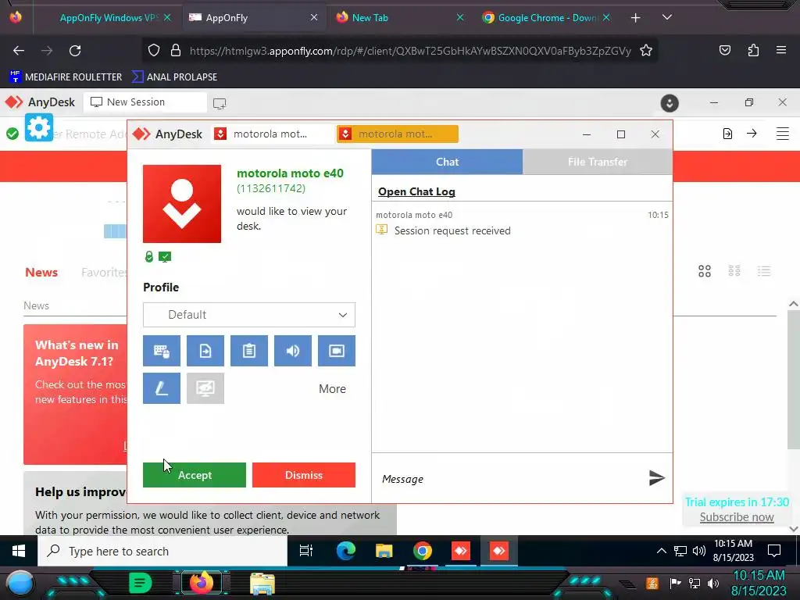Open a new Firefox tab
Viewport: 800px width, 600px height.
click(x=635, y=18)
